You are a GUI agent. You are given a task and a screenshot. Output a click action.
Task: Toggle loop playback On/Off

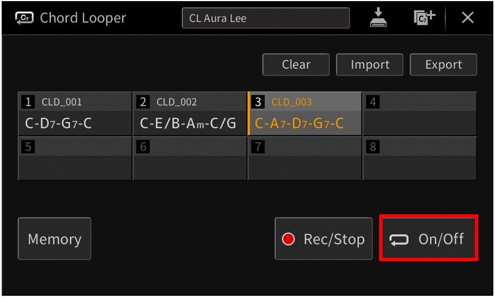(428, 239)
